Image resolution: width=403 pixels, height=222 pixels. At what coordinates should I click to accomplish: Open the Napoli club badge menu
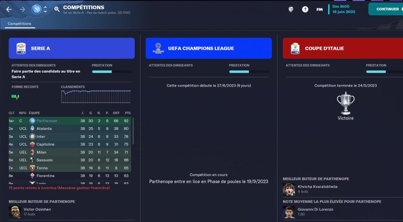click(37, 9)
